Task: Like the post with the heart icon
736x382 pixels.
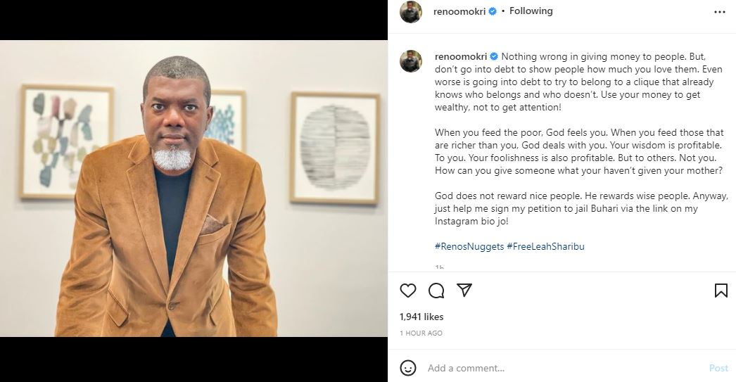Action: coord(408,291)
